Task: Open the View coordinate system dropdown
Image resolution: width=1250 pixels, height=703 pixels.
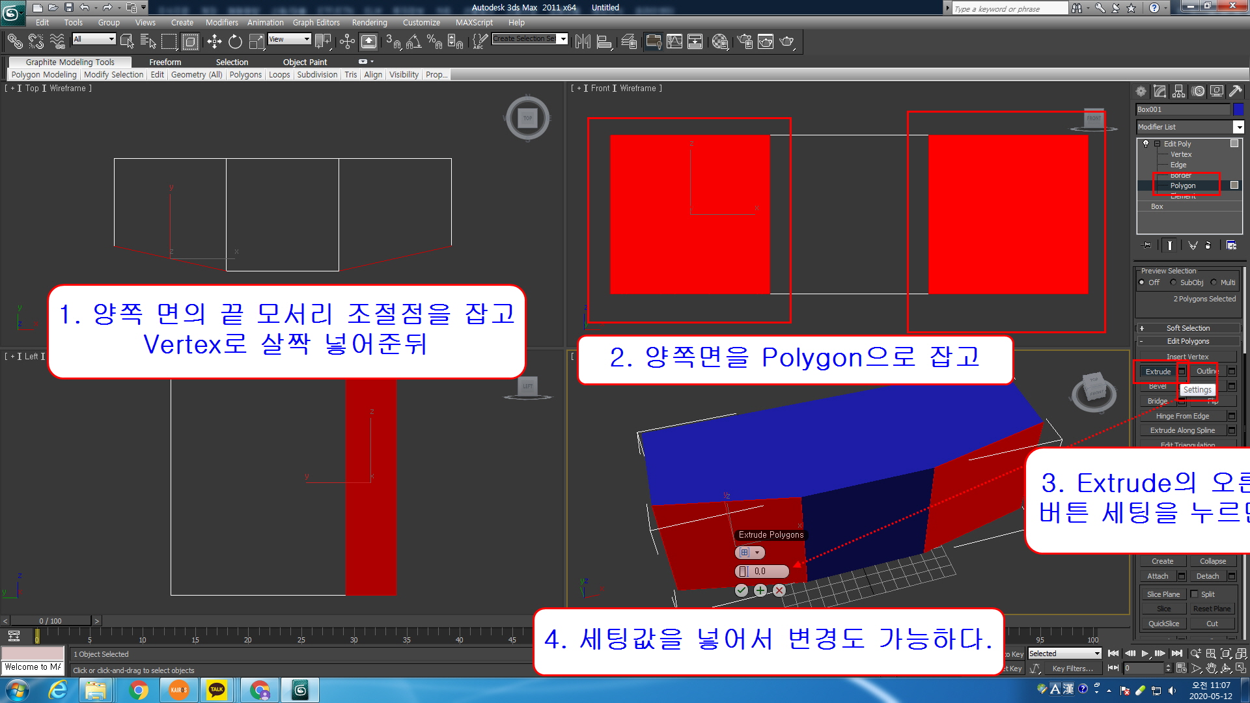Action: [289, 39]
